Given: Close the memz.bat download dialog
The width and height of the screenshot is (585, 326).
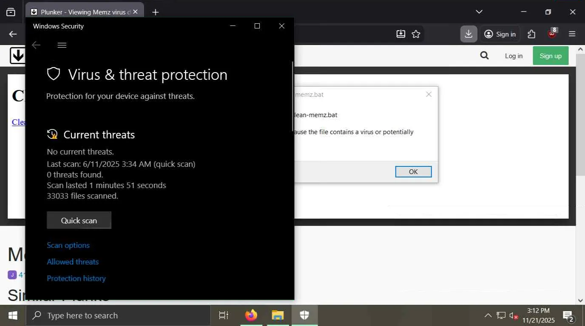Looking at the screenshot, I should [x=429, y=94].
